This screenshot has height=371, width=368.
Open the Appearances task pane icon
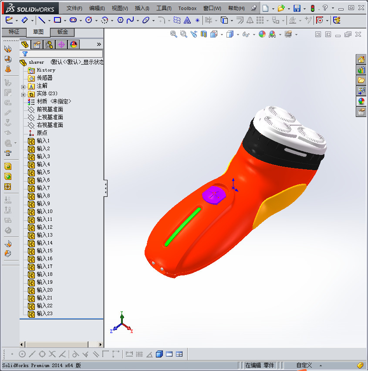(361, 101)
